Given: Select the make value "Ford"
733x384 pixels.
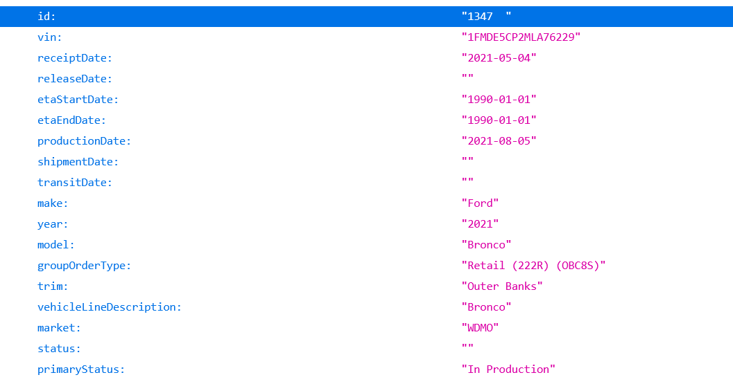Looking at the screenshot, I should 480,203.
